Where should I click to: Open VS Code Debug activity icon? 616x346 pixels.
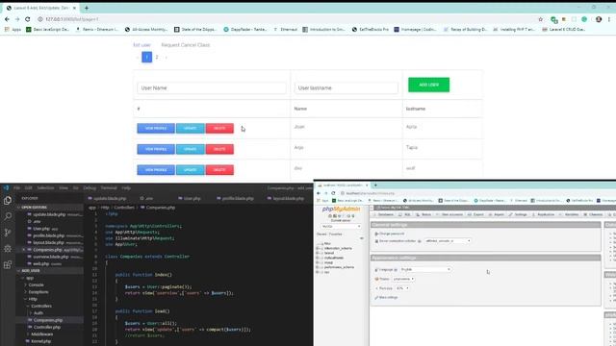8,248
